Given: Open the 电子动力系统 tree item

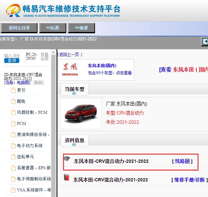Looking at the screenshot, I should 30,145.
